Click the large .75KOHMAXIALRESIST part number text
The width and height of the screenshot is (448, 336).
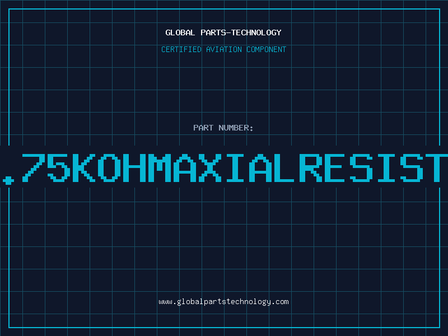coord(224,167)
